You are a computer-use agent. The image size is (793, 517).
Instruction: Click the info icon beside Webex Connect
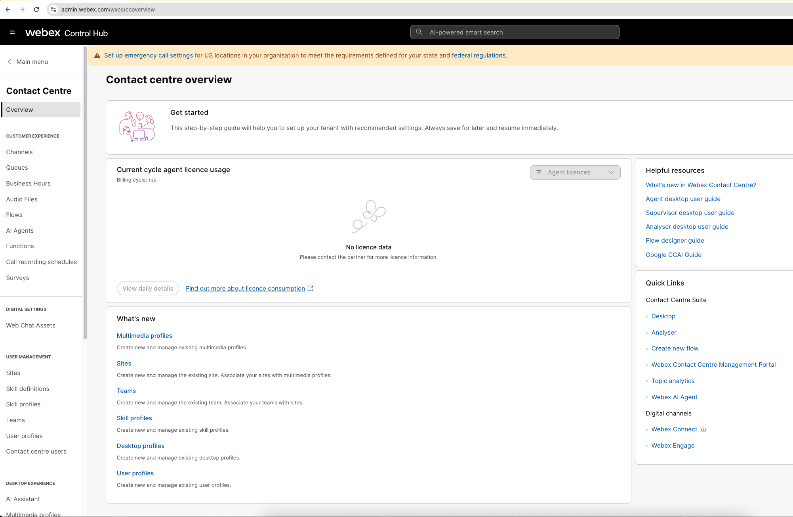[703, 430]
